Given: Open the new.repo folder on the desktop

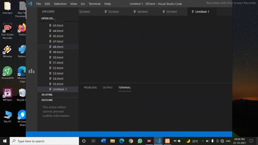Looking at the screenshot, I should (7, 8).
